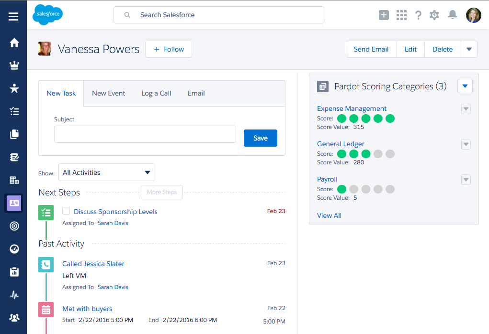The image size is (489, 334).
Task: Open Sarah Davis link under Called Jessica Slater
Action: click(x=113, y=287)
